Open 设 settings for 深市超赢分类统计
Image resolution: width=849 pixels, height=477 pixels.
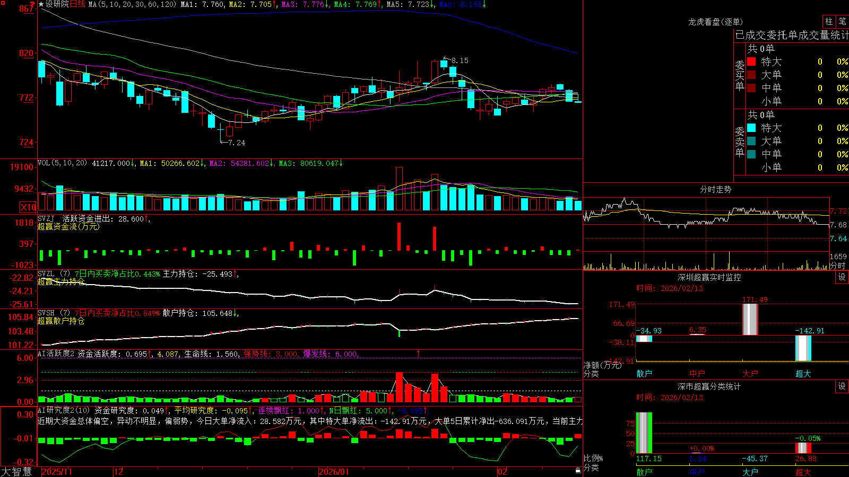(842, 386)
